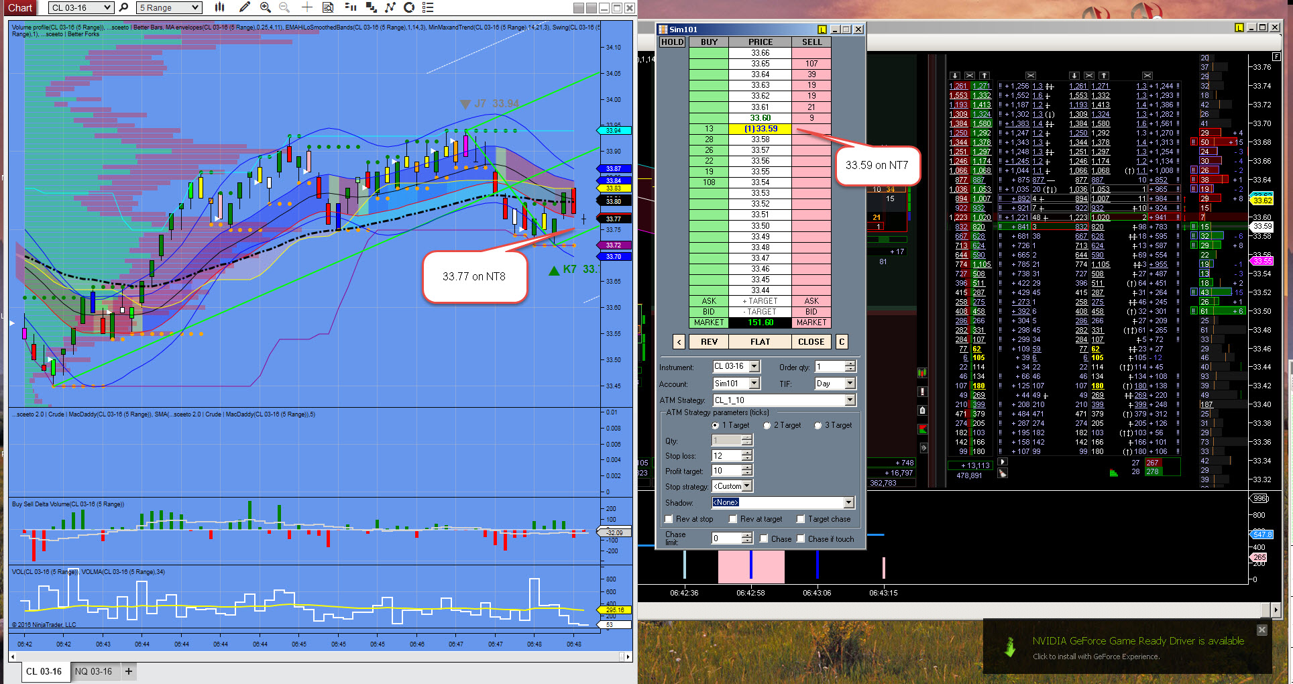Click the F button at the price ladder top
Screen dimensions: 1293x684
(x=1276, y=58)
